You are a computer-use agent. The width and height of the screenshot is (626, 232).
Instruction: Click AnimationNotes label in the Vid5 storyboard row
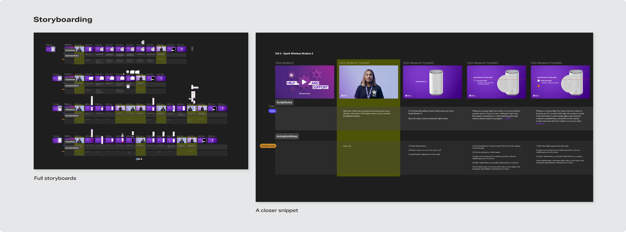(x=72, y=116)
